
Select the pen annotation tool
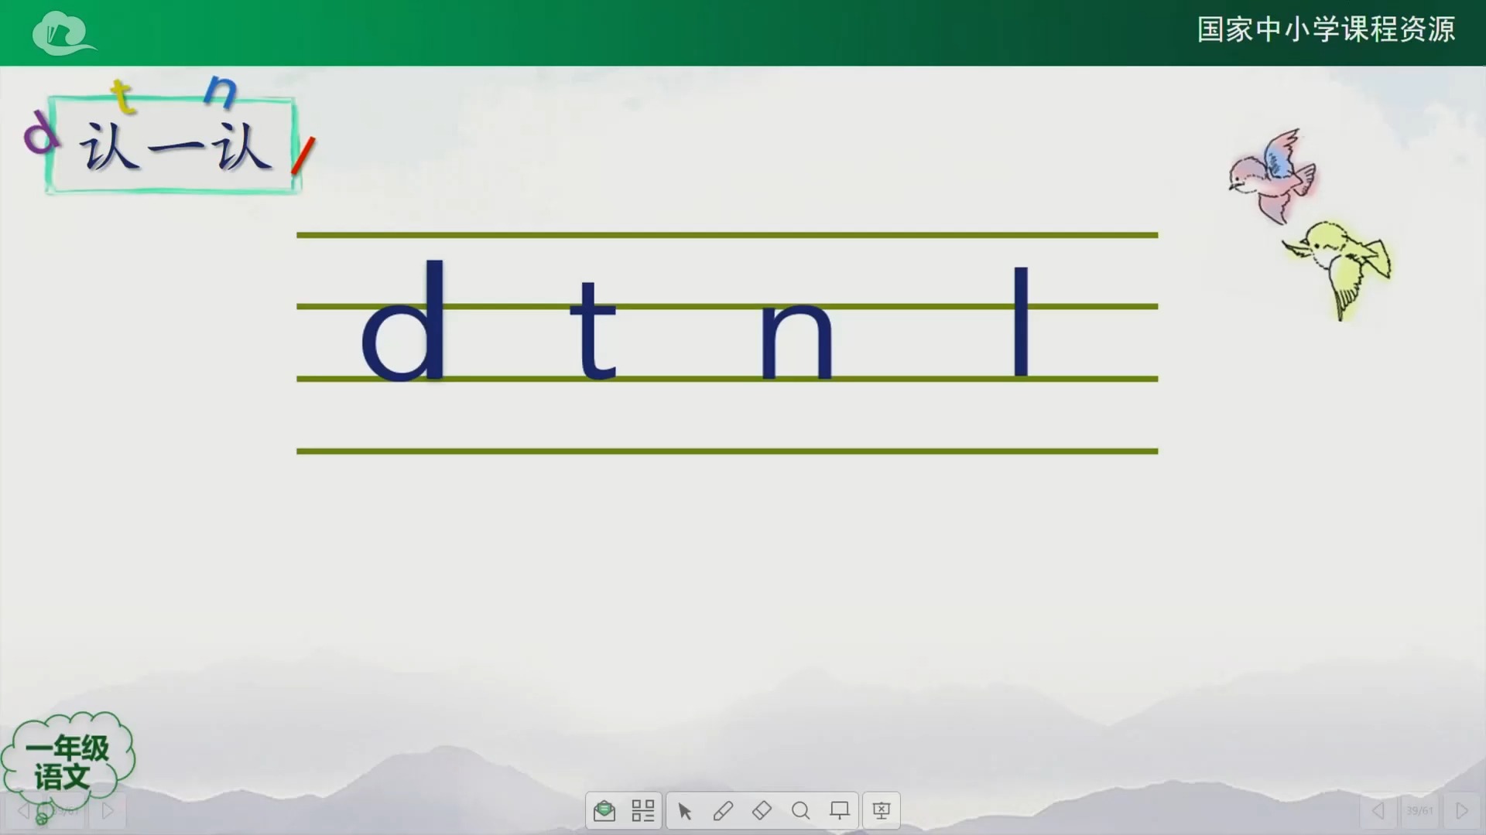(x=723, y=810)
